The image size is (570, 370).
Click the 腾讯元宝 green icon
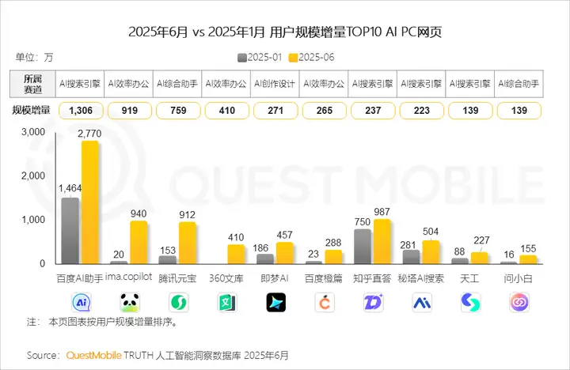point(178,303)
